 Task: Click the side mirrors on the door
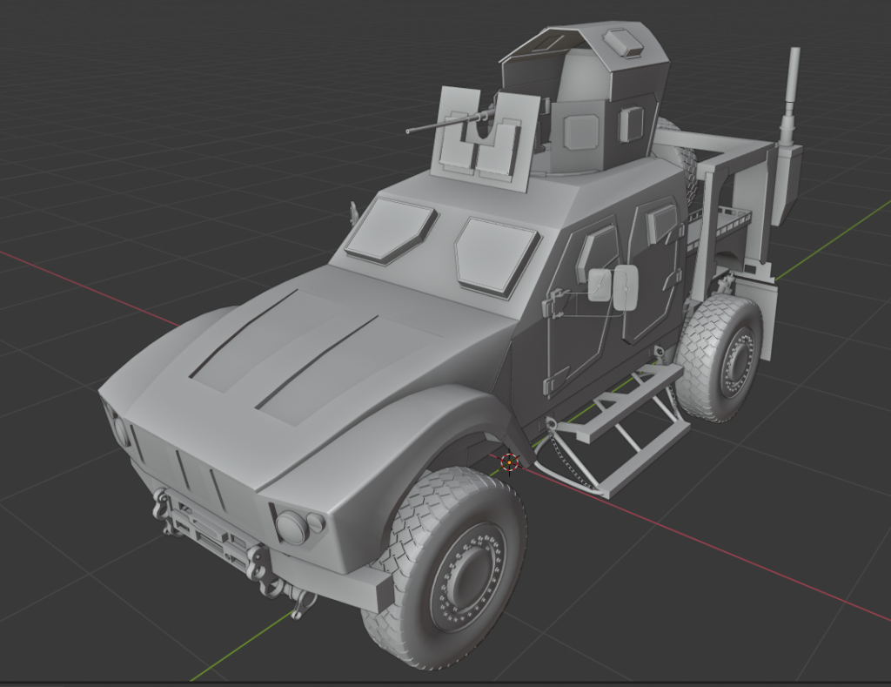(x=613, y=286)
